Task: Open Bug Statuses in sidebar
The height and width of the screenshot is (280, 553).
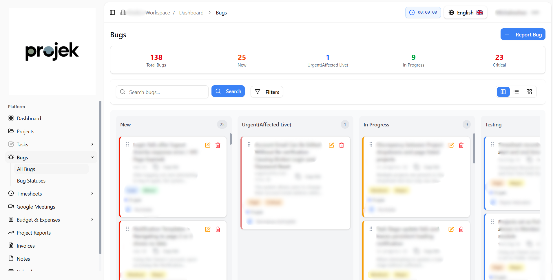Action: 31,181
